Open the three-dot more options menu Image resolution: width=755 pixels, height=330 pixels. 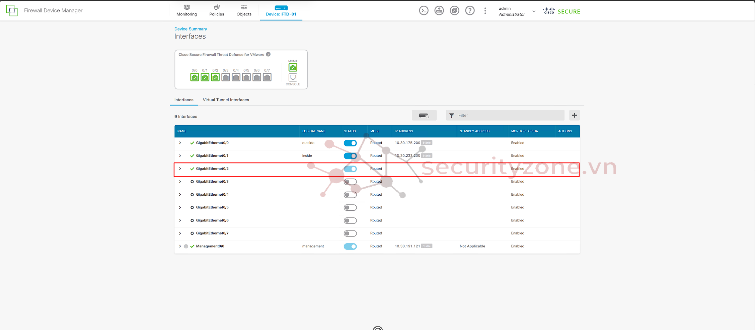tap(485, 11)
